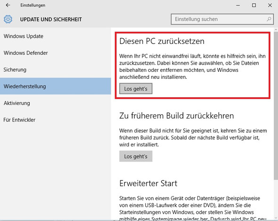Viewport: 278px width, 221px height.
Task: Start PC reset with Los geht's button
Action: tap(136, 88)
